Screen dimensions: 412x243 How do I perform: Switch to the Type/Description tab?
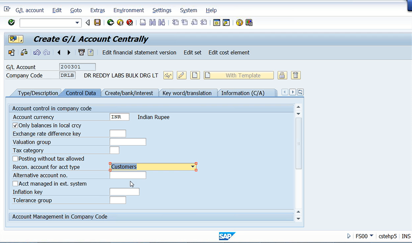point(38,93)
